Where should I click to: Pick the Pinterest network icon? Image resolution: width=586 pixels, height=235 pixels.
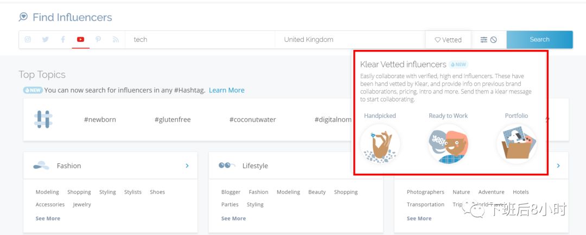[x=98, y=40]
